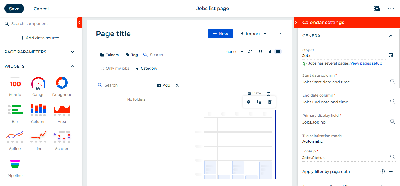
Task: Delete the calendar widget with trash icon
Action: click(x=270, y=102)
